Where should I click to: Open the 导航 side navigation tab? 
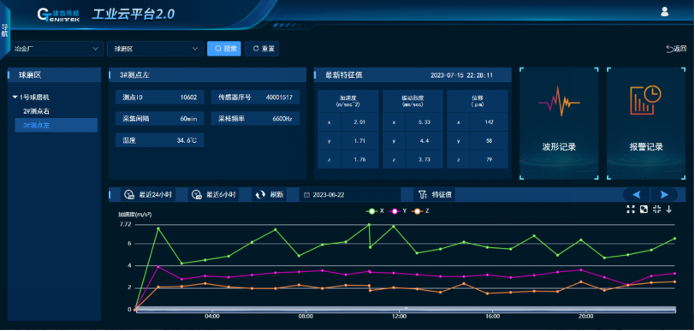[x=4, y=30]
